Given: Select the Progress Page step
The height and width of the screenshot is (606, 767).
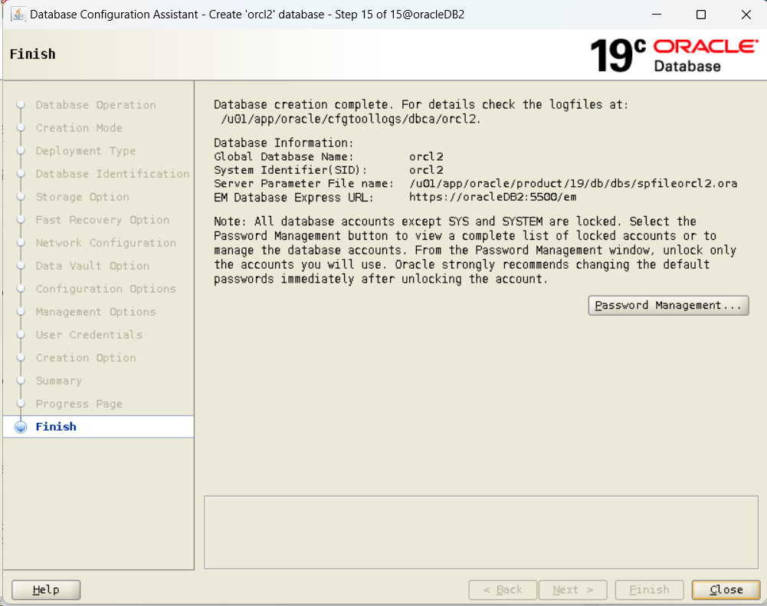Looking at the screenshot, I should (79, 404).
